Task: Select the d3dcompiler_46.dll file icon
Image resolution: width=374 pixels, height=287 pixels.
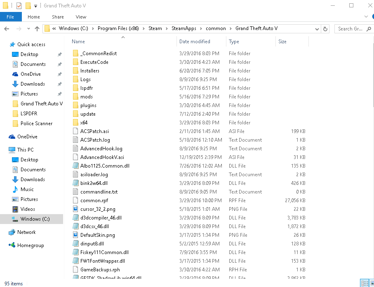Action: point(75,218)
